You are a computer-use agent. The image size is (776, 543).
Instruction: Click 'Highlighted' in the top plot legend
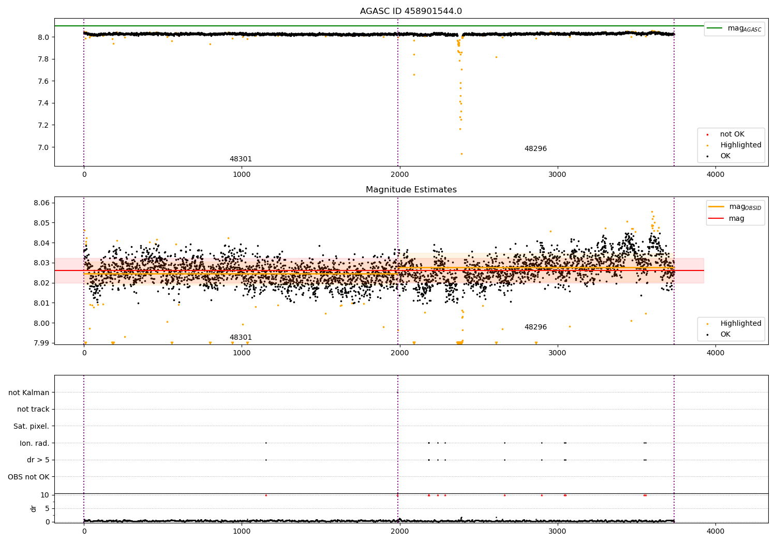point(740,145)
